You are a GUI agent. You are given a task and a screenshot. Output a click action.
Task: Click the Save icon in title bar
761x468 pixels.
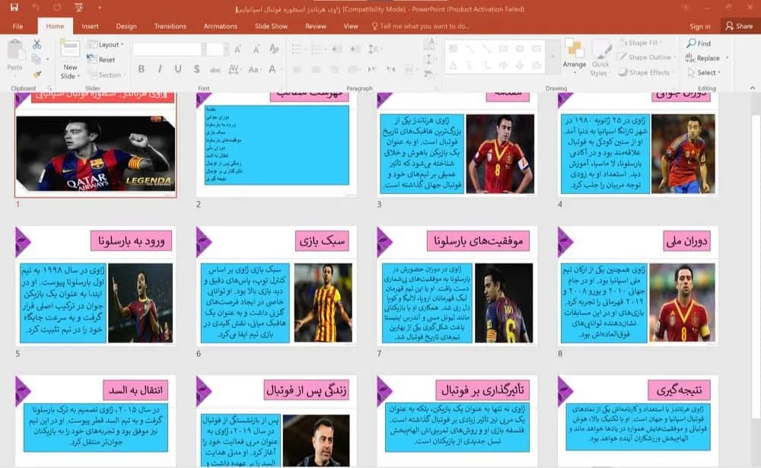tap(14, 8)
